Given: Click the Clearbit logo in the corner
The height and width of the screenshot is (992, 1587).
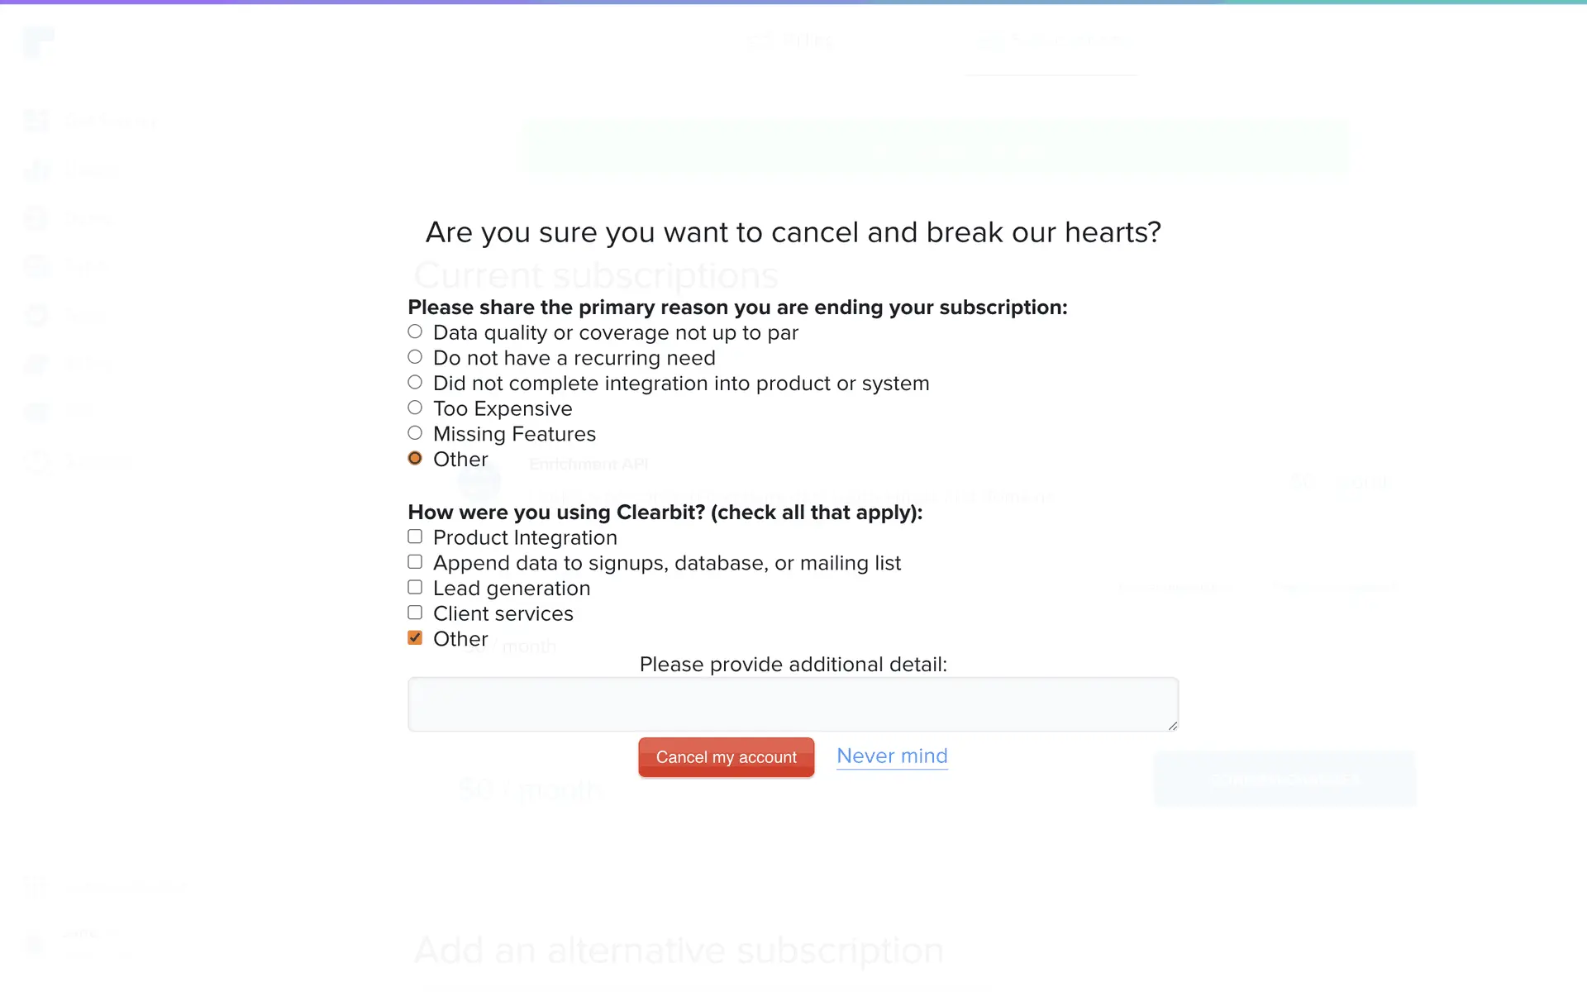Looking at the screenshot, I should tap(38, 41).
